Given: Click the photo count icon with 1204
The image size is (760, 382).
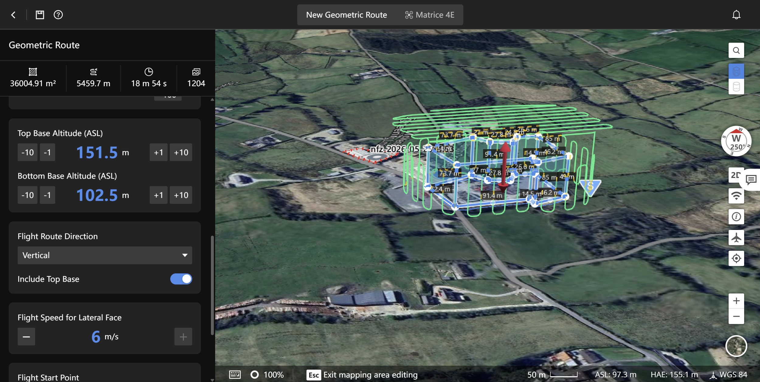Looking at the screenshot, I should 196,72.
